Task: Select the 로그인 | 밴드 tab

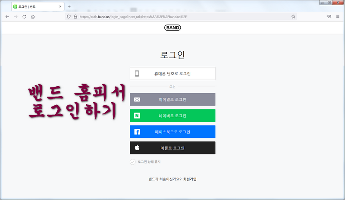Action: click(x=38, y=6)
